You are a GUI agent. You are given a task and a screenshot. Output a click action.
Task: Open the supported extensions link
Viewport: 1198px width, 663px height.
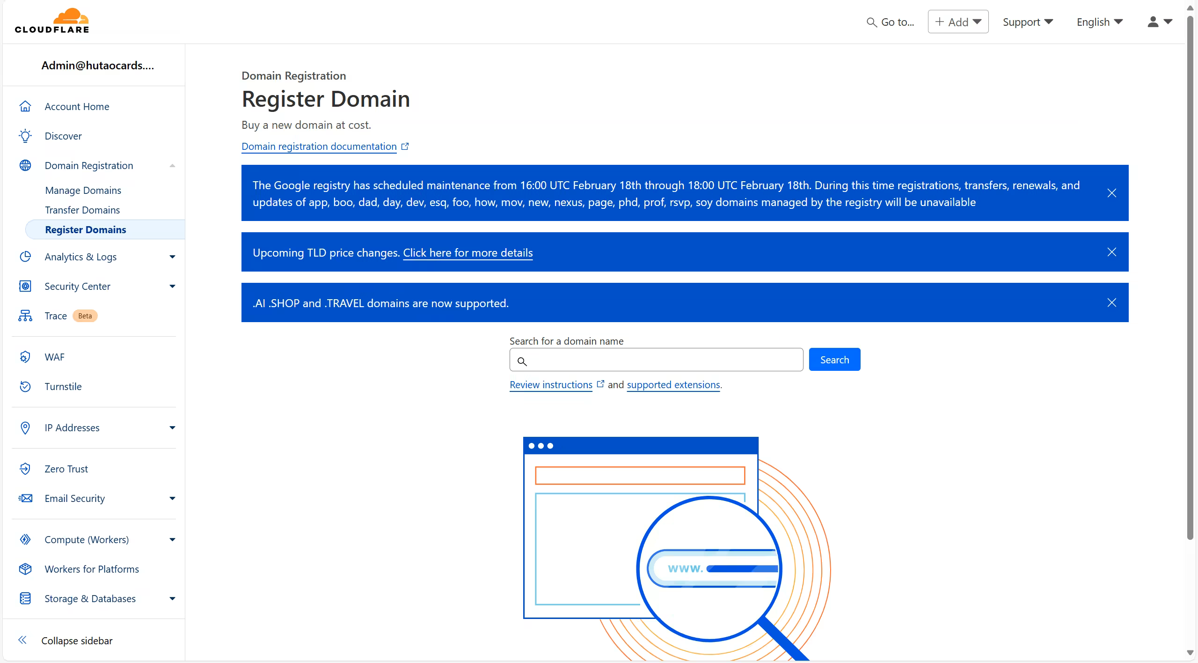click(x=673, y=384)
